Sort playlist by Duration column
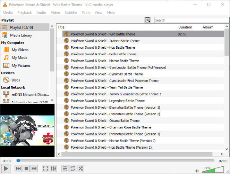This screenshot has height=174, width=230. pyautogui.click(x=189, y=27)
